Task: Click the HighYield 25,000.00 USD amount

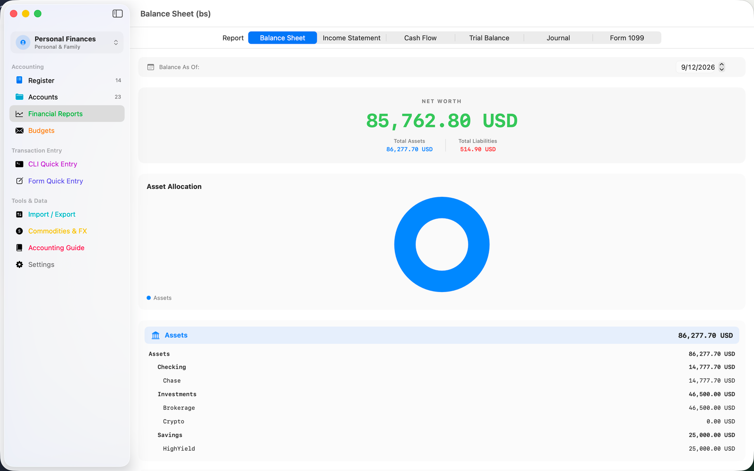Action: 712,449
